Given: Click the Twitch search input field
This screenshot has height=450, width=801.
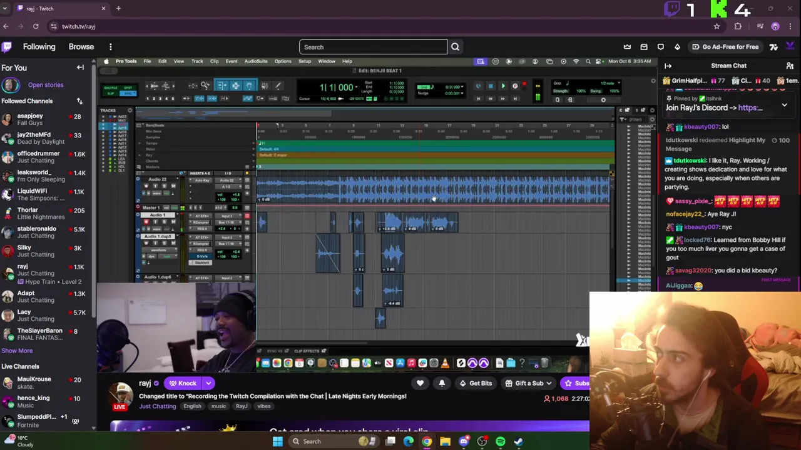Looking at the screenshot, I should 373,47.
